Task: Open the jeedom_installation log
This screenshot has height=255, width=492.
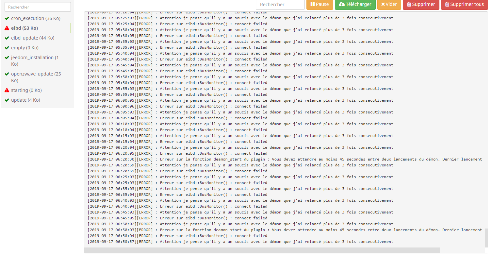Action: pyautogui.click(x=35, y=61)
